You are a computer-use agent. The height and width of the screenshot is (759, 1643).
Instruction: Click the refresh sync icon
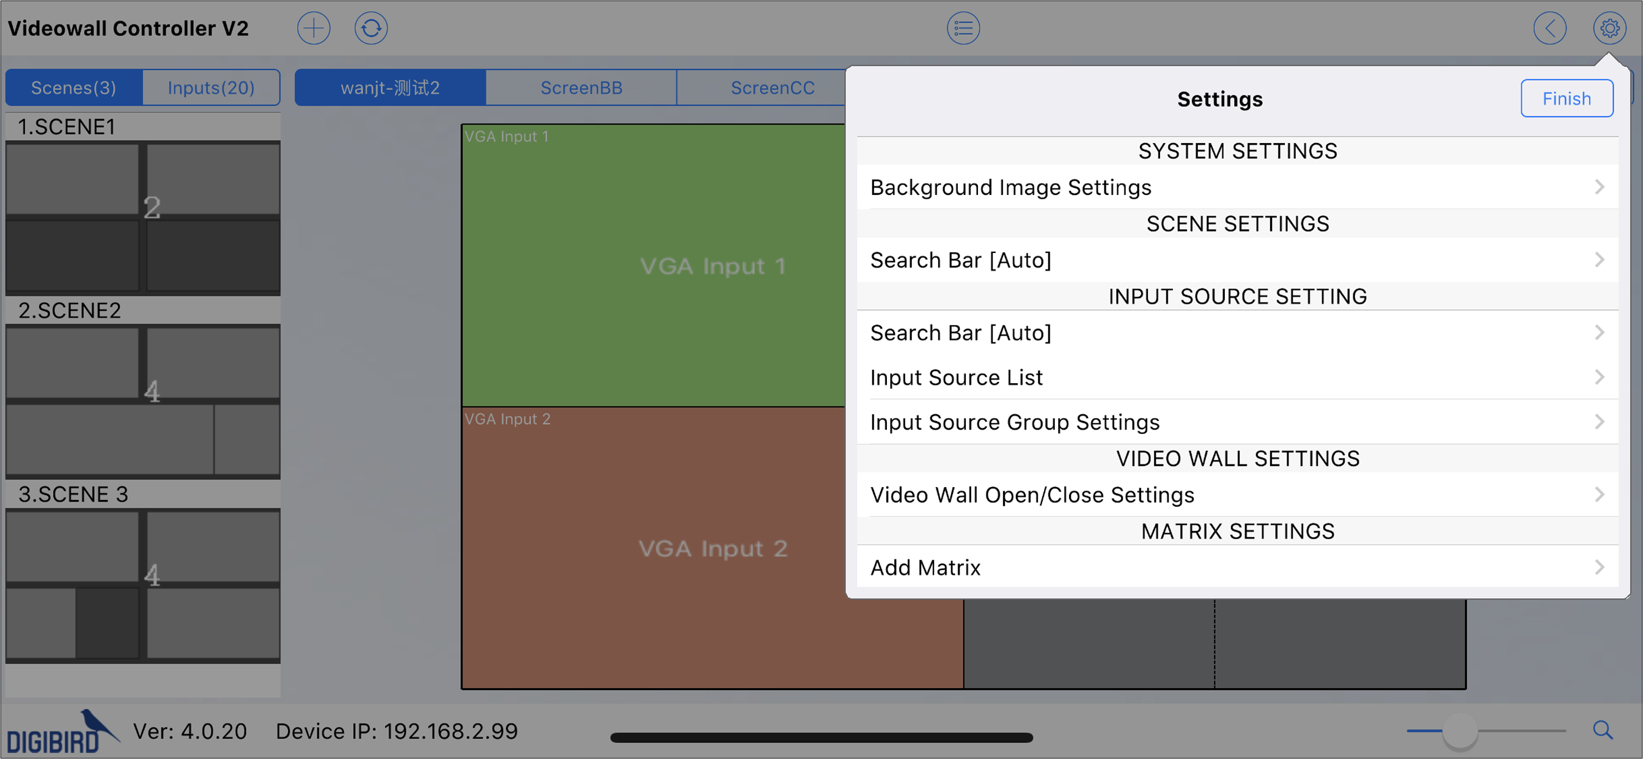tap(370, 28)
